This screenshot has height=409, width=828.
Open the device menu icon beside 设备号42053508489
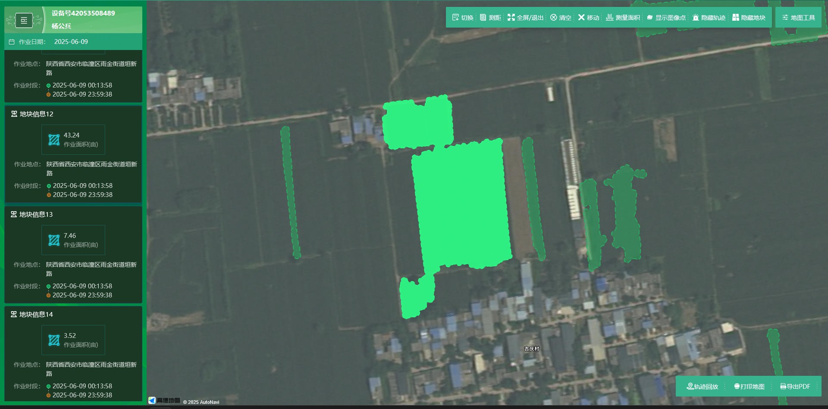[24, 20]
